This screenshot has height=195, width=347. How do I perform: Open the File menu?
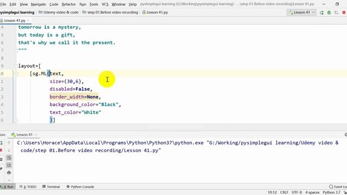pyautogui.click(x=3, y=4)
